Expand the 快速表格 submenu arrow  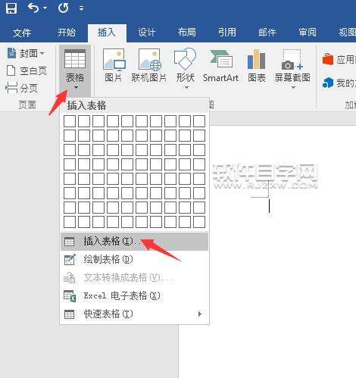click(200, 314)
